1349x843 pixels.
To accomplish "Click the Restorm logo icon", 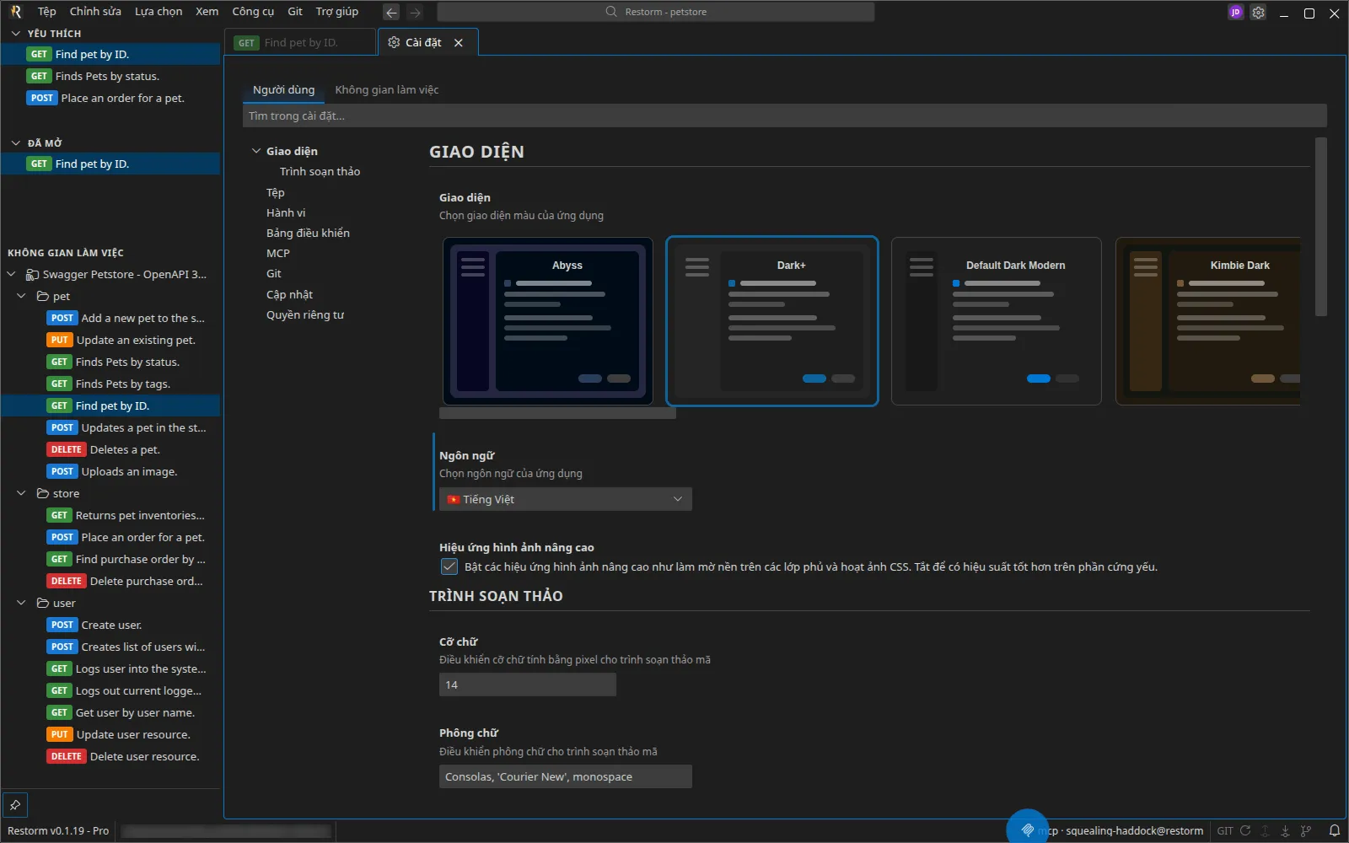I will pos(15,12).
